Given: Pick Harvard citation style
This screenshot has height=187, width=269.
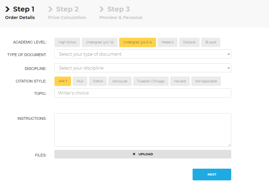Looking at the screenshot, I should coord(180,81).
